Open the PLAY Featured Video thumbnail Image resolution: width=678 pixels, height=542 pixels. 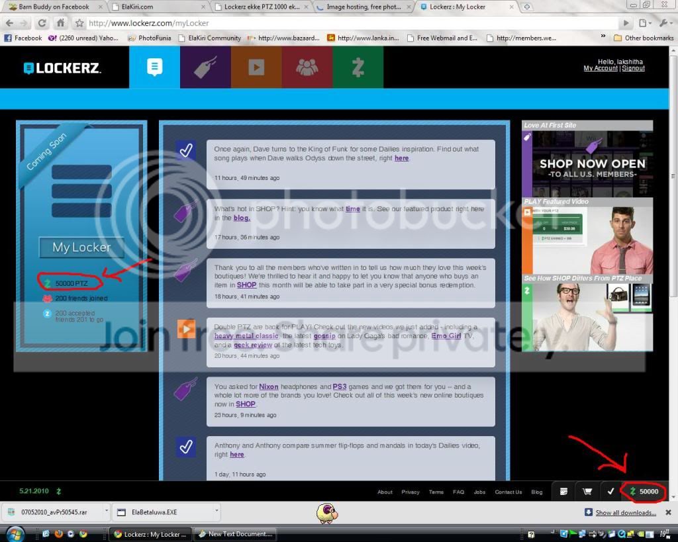pyautogui.click(x=587, y=240)
